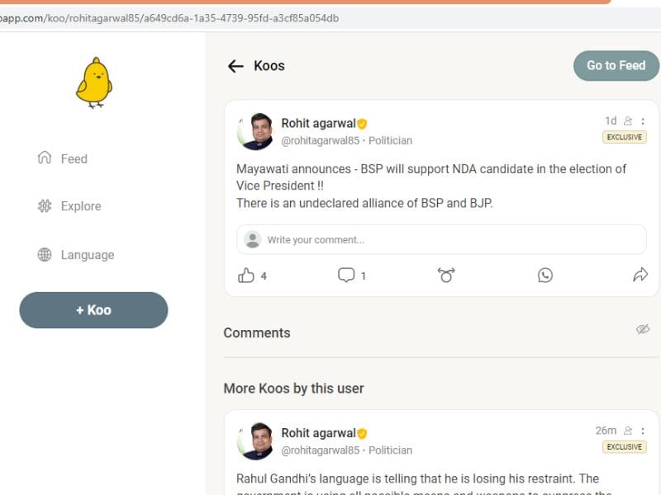Open comments via speech bubble icon

point(346,276)
